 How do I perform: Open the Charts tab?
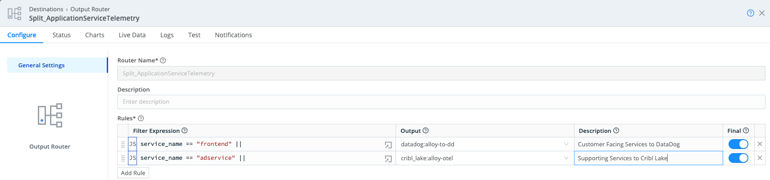pyautogui.click(x=95, y=35)
